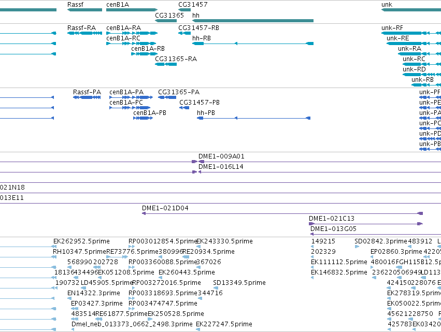Select the CG31457-PB protein feature
The width and height of the screenshot is (441, 332).
184,108
